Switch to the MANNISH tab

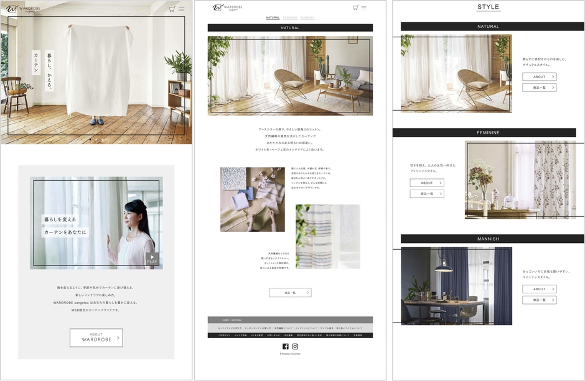(307, 18)
